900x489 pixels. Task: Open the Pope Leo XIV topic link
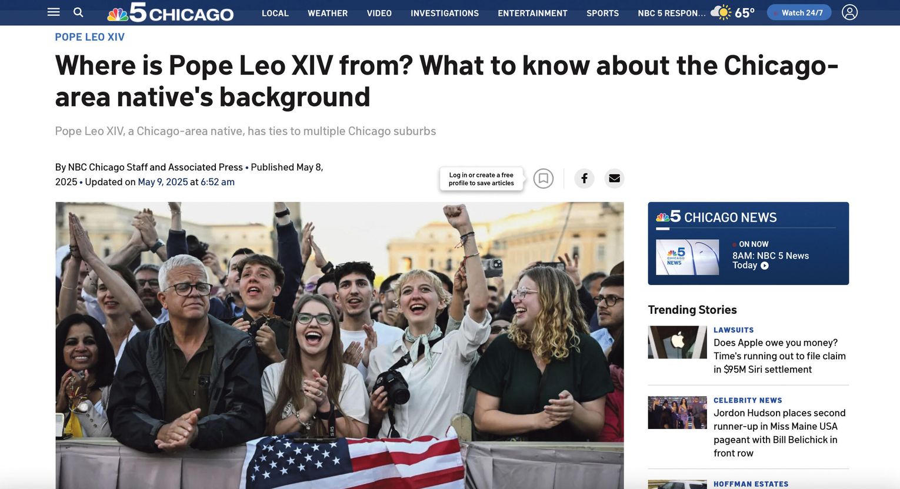click(x=90, y=37)
